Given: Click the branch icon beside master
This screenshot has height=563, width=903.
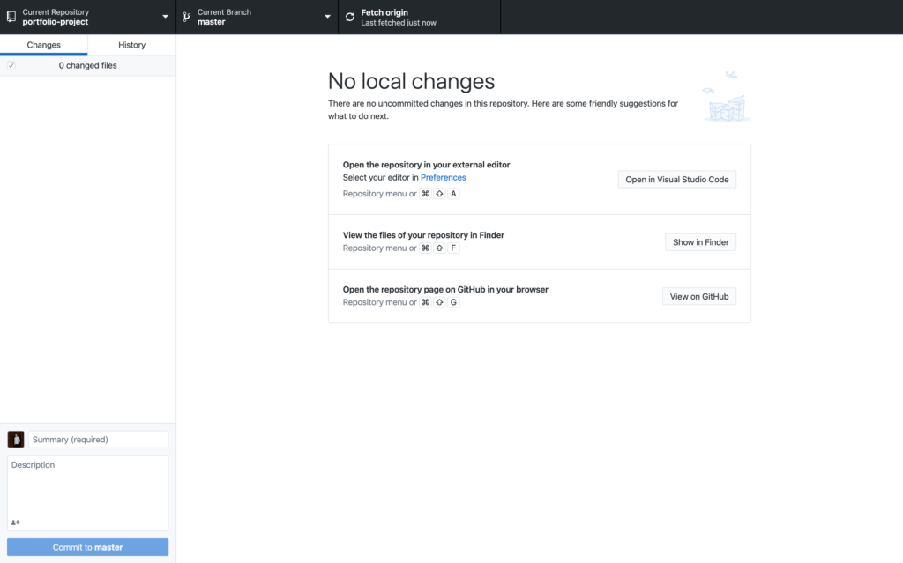Looking at the screenshot, I should [187, 17].
